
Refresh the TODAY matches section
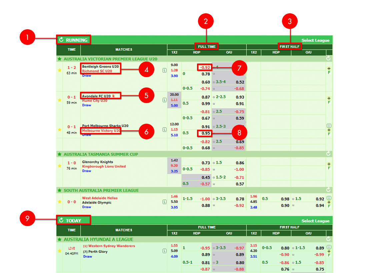pyautogui.click(x=61, y=220)
